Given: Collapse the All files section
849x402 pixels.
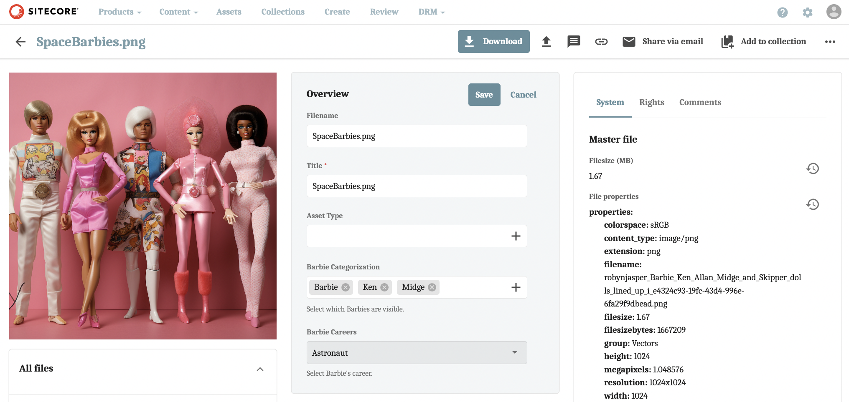Looking at the screenshot, I should click(x=260, y=369).
